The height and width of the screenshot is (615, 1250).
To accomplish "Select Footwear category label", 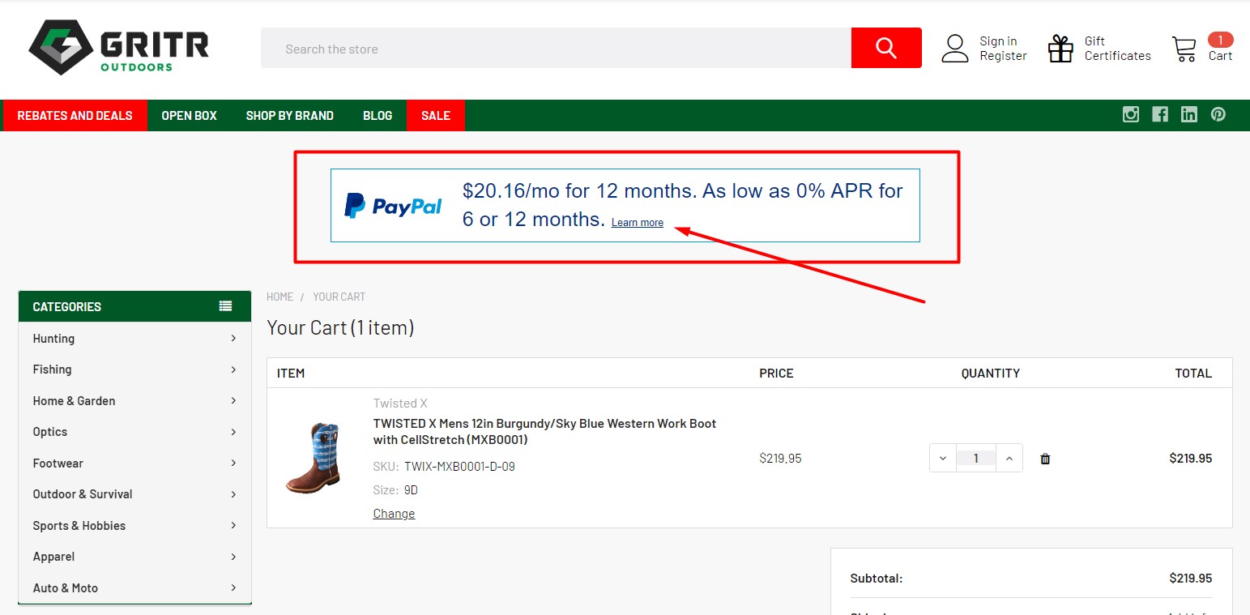I will click(58, 463).
